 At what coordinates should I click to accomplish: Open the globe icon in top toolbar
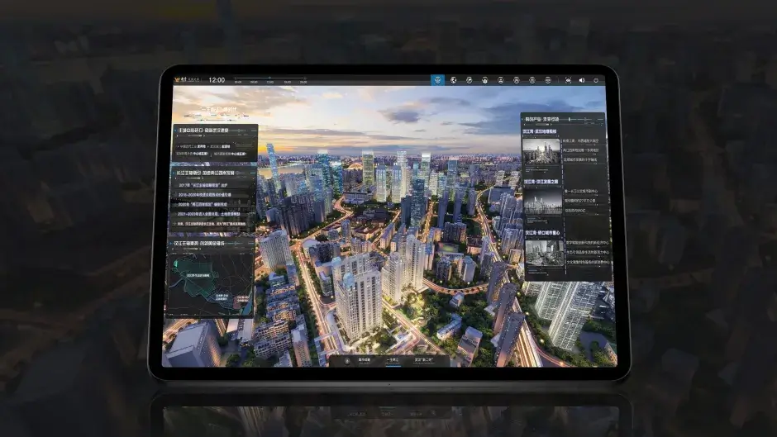[x=454, y=80]
